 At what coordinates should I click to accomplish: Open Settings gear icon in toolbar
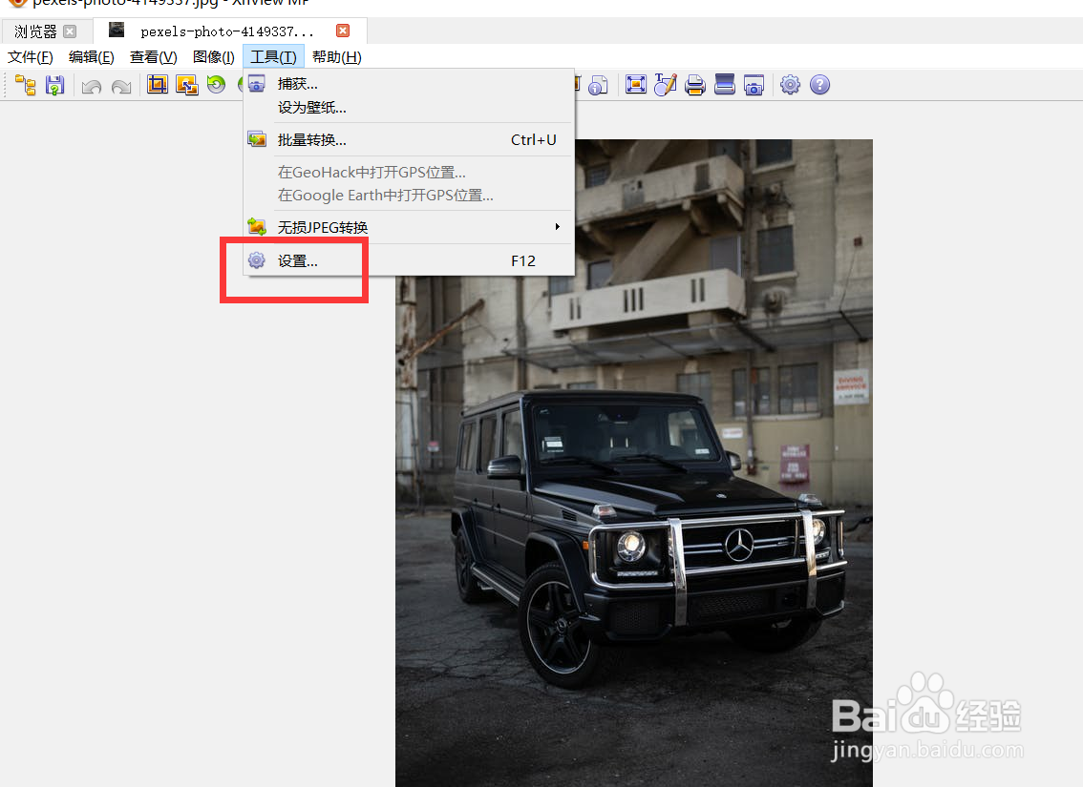[790, 85]
